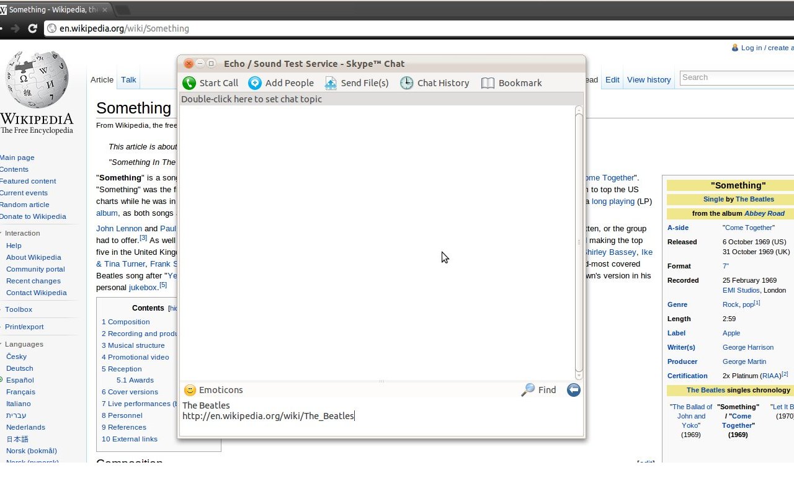Jump to 8 Personnel in Contents
The image size is (794, 496).
pos(122,415)
